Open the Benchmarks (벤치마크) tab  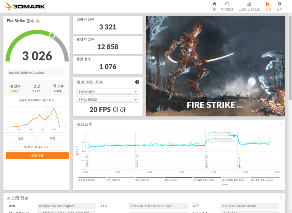click(227, 6)
